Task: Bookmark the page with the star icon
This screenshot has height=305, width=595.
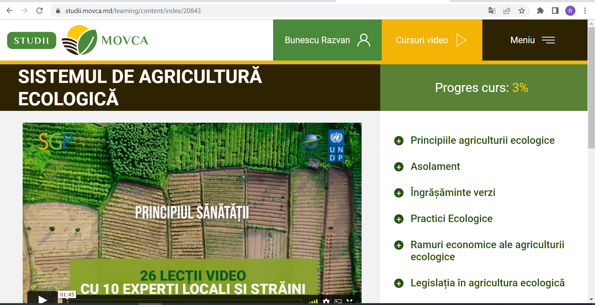Action: [522, 10]
